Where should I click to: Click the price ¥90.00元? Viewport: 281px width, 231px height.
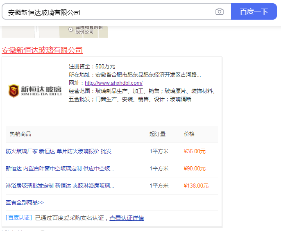(195, 168)
